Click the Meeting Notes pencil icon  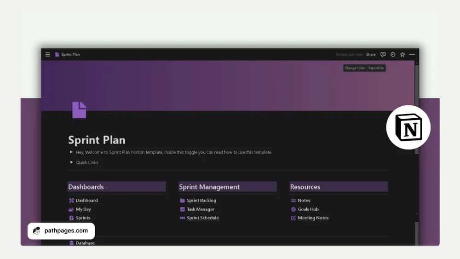pyautogui.click(x=293, y=218)
